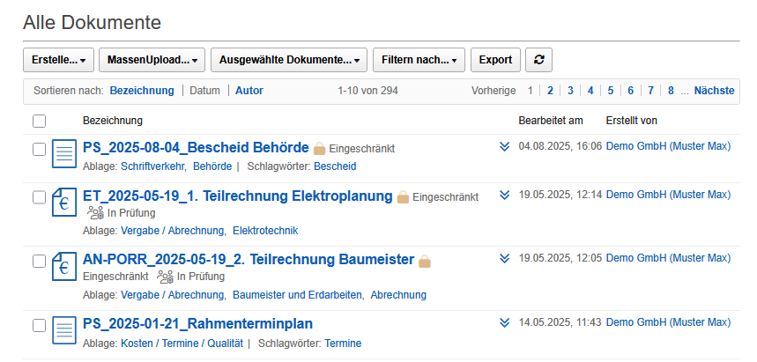Check the PS_2025-08-04_Bescheid Behörde row checkbox

tap(39, 149)
